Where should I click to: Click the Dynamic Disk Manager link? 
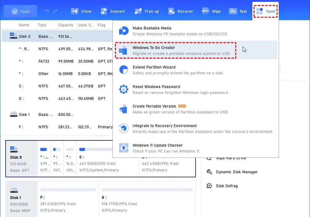pyautogui.click(x=237, y=172)
